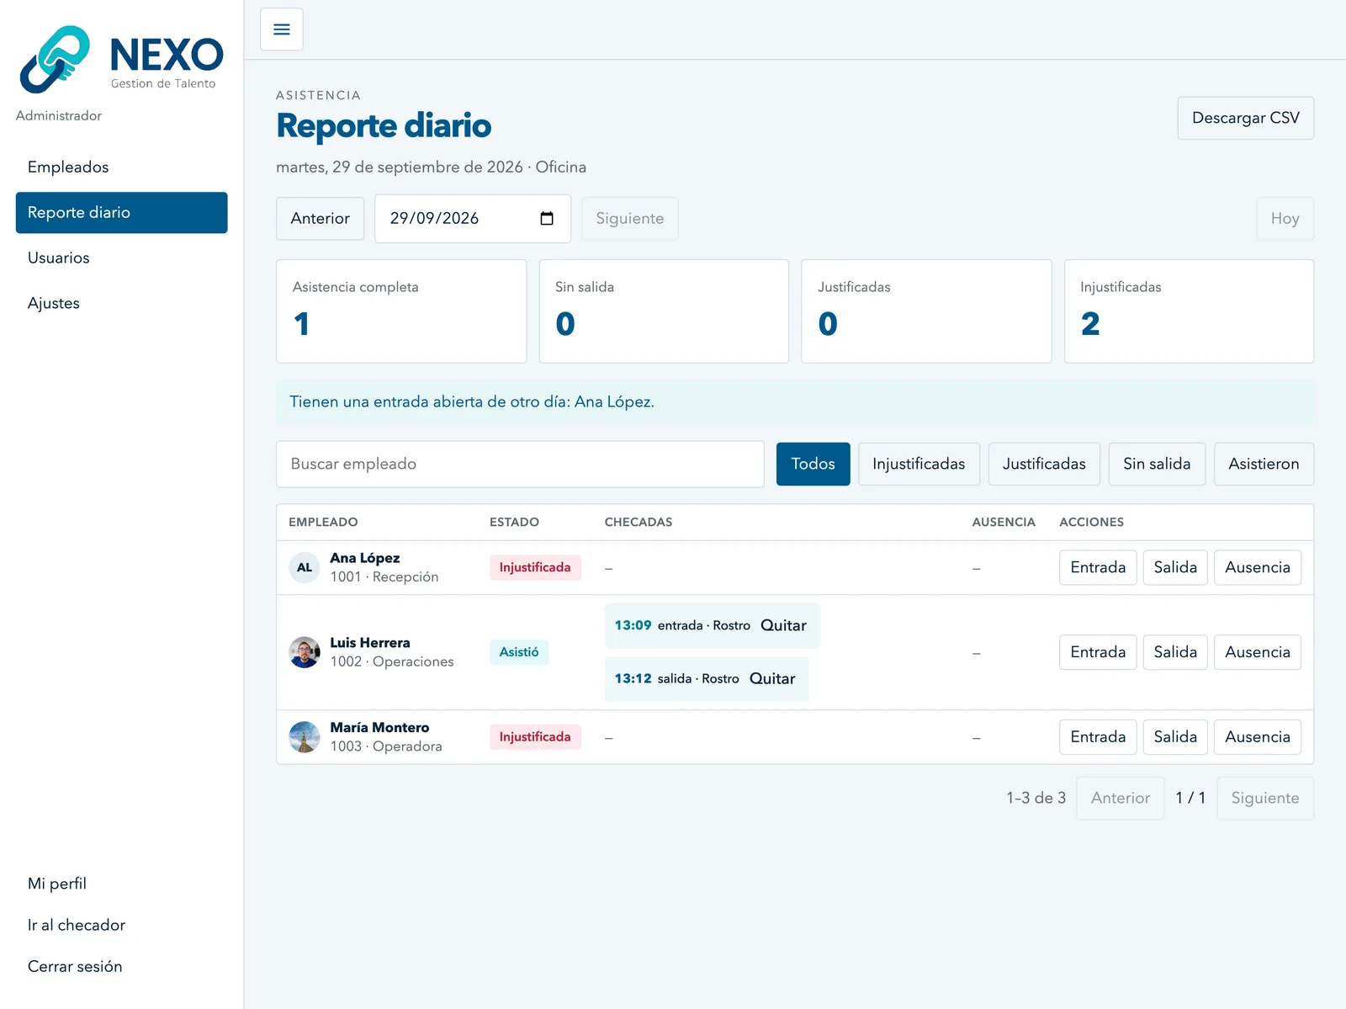Register Entrada for María Montero
Image resolution: width=1346 pixels, height=1009 pixels.
(1098, 737)
